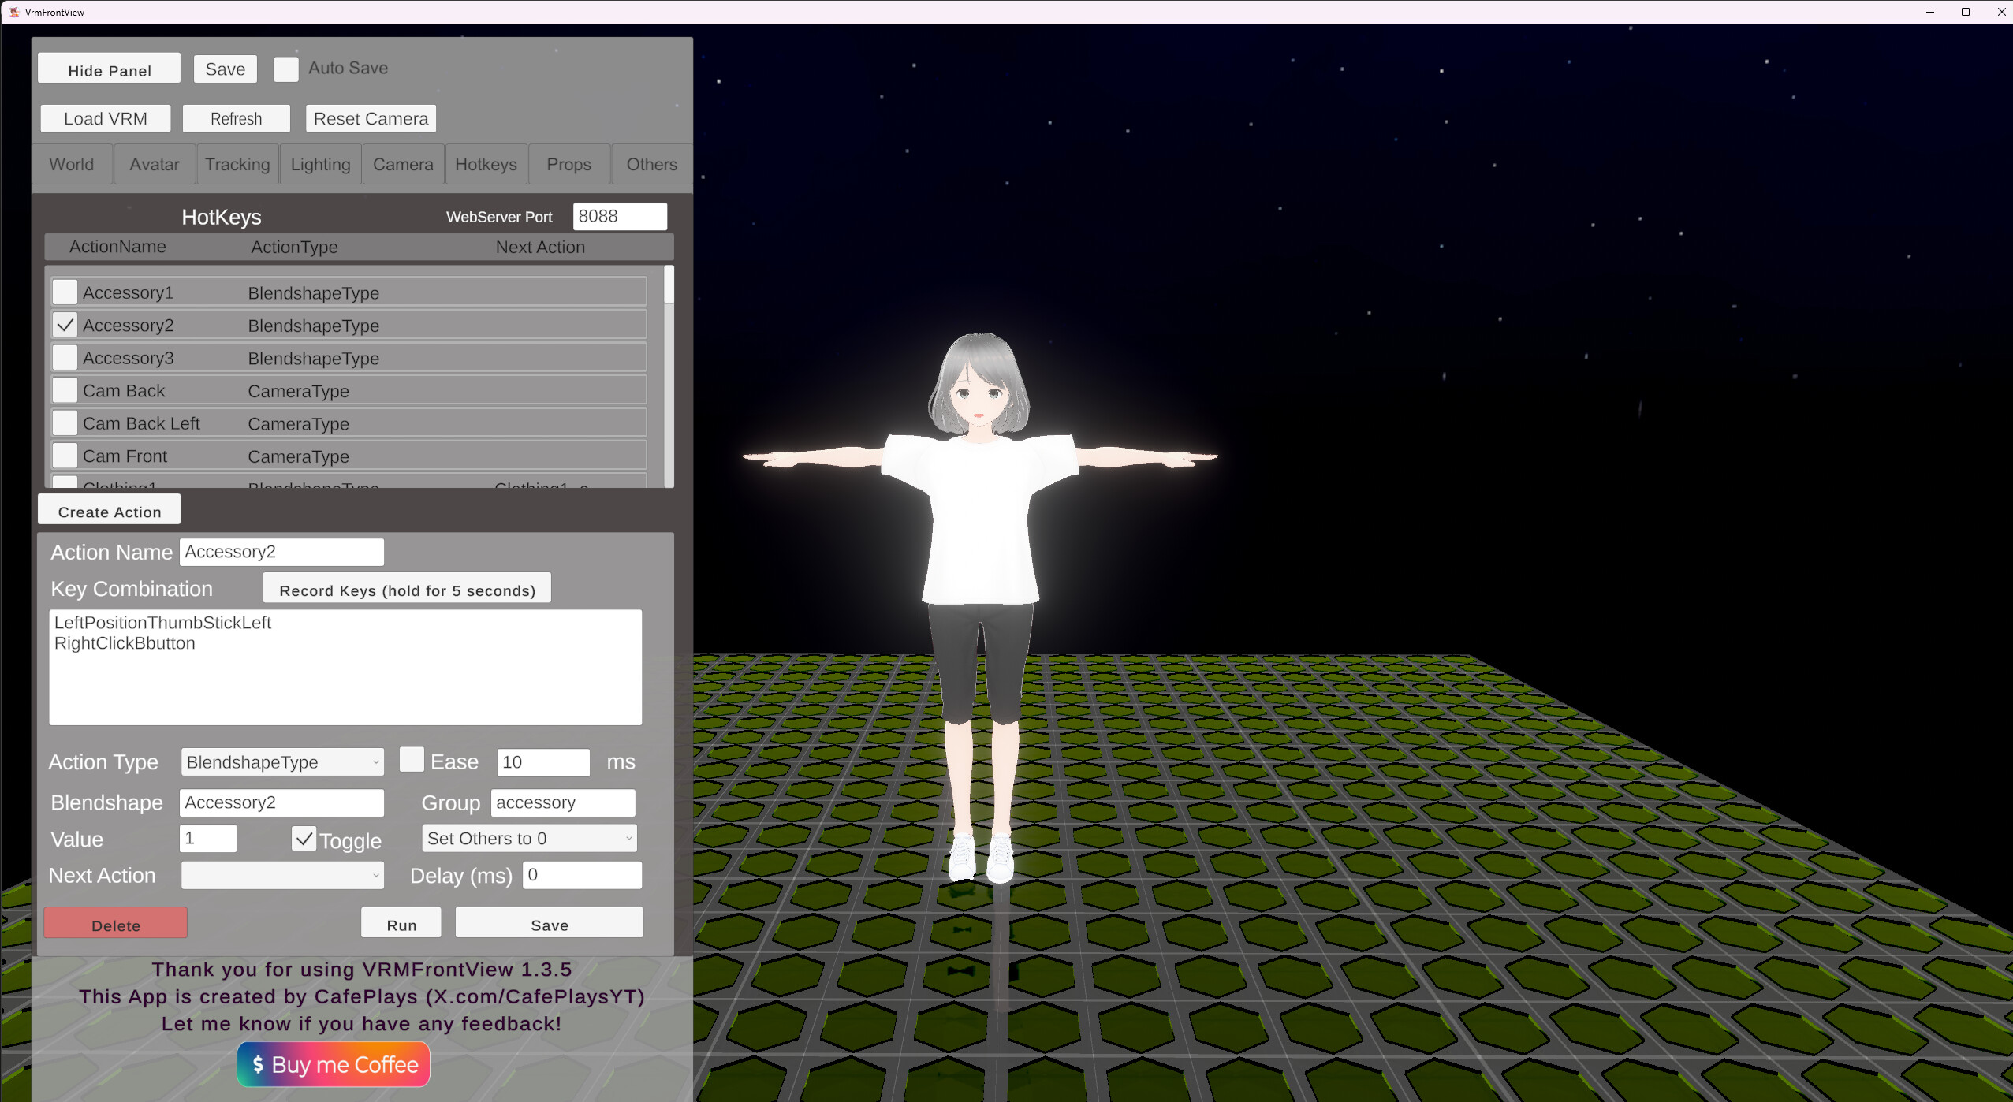This screenshot has height=1102, width=2013.
Task: Open the Set Others to 0 dropdown
Action: [x=528, y=838]
